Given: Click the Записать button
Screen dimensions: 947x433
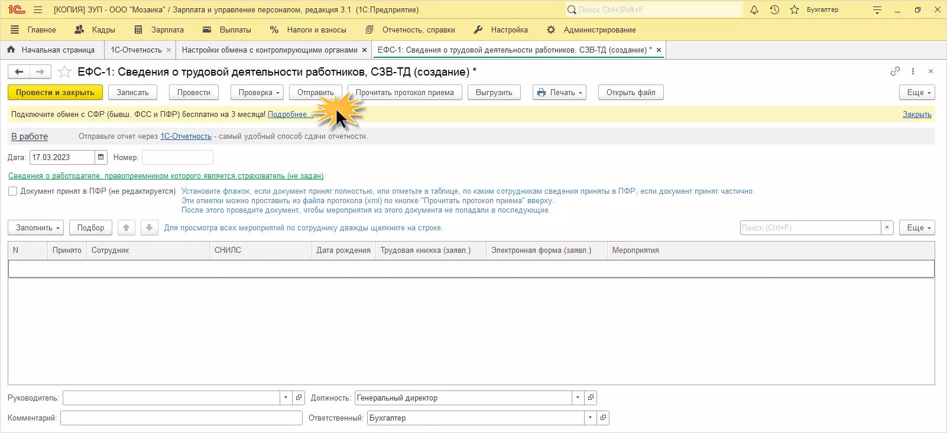Looking at the screenshot, I should click(132, 93).
